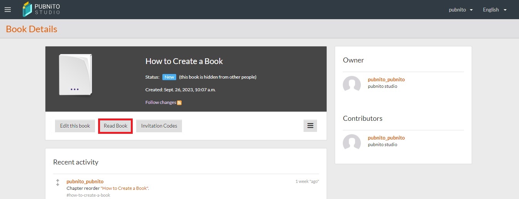Image resolution: width=519 pixels, height=199 pixels.
Task: Open the book with Read Book
Action: tap(115, 126)
